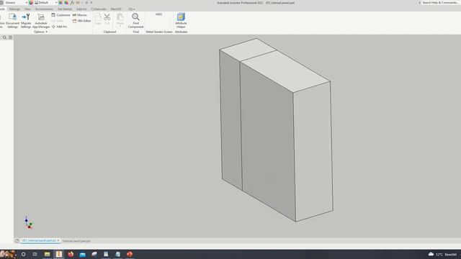Open the Collaborate ribbon tab
461x259 pixels.
(99, 9)
